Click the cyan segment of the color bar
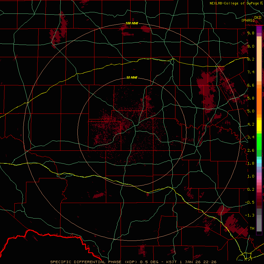Screen dimensions: 264x264 pyautogui.click(x=259, y=161)
